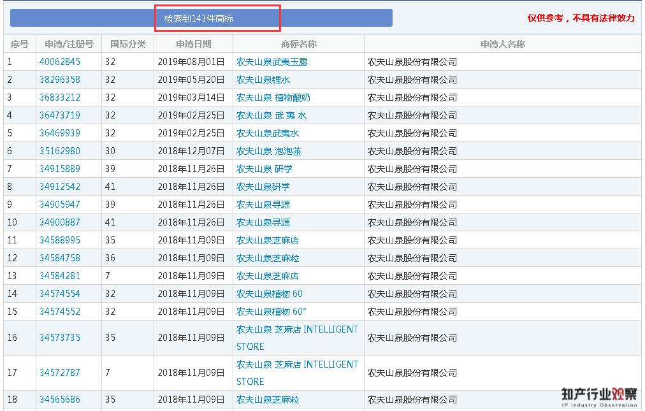This screenshot has width=645, height=411.
Task: Open trademark 农夫山泉芝麻店 in row 11
Action: (268, 240)
